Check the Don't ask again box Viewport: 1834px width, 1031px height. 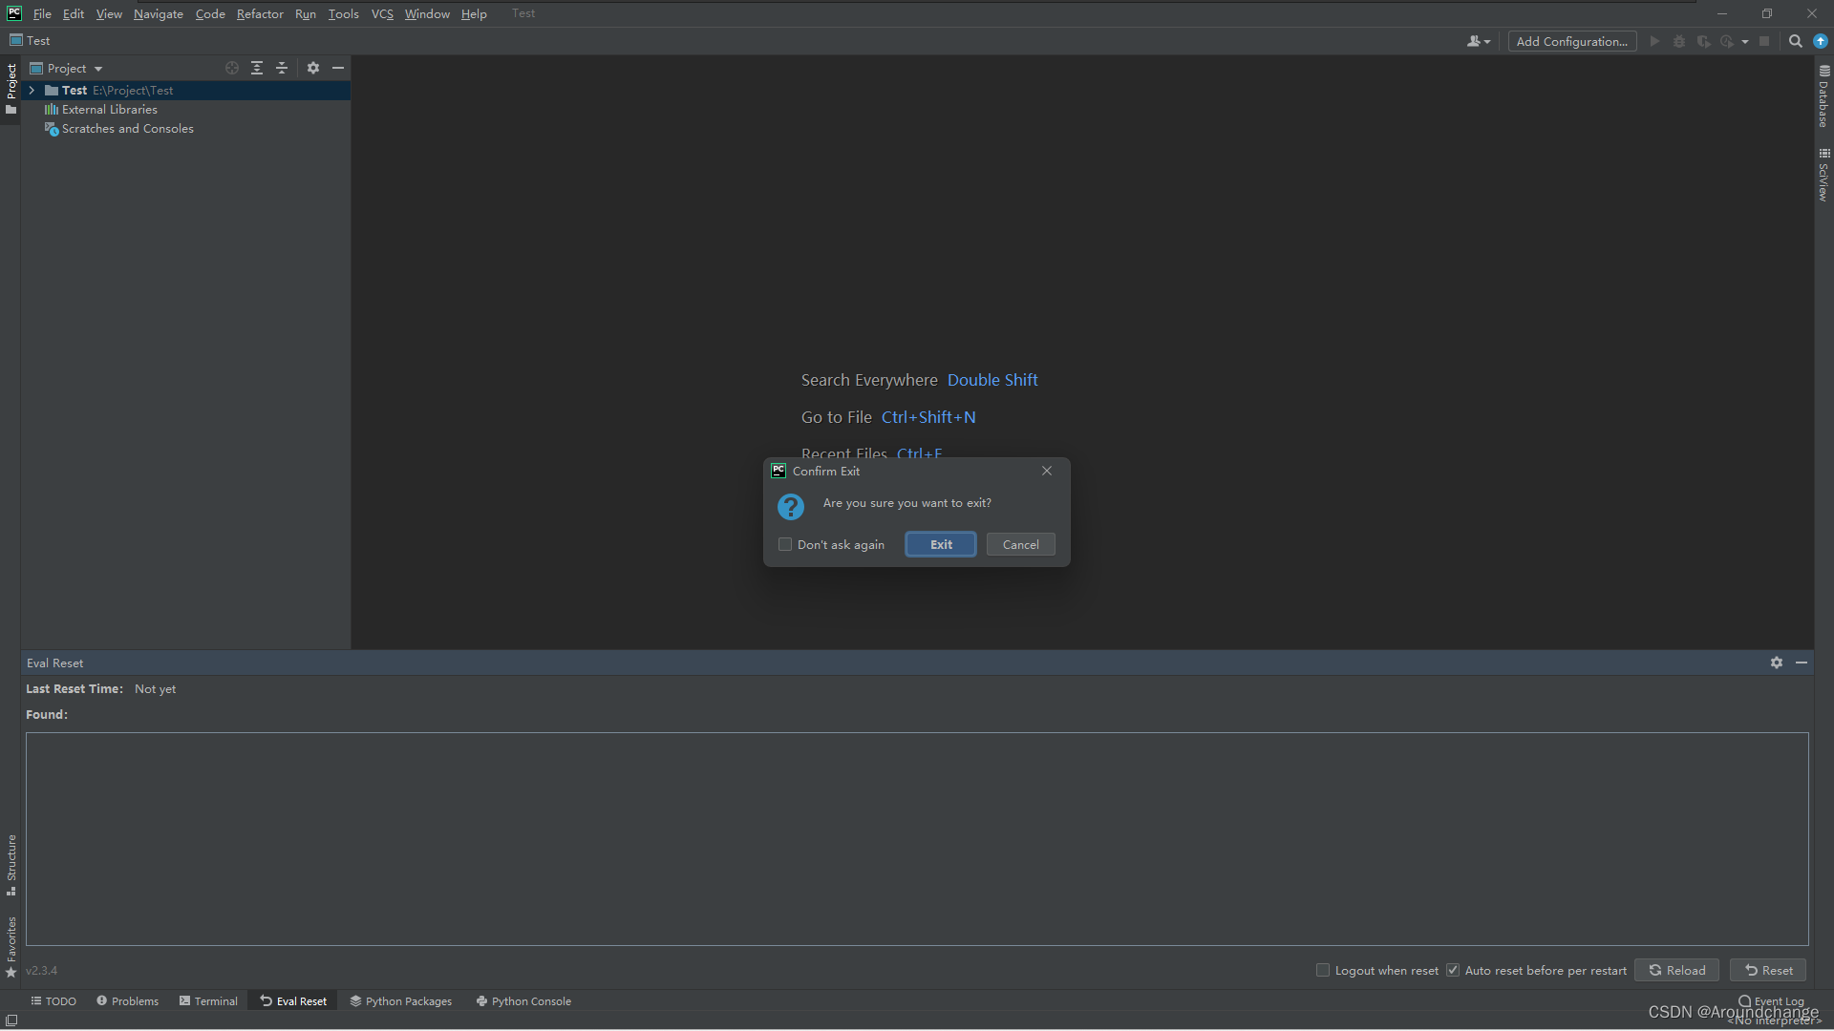785,544
